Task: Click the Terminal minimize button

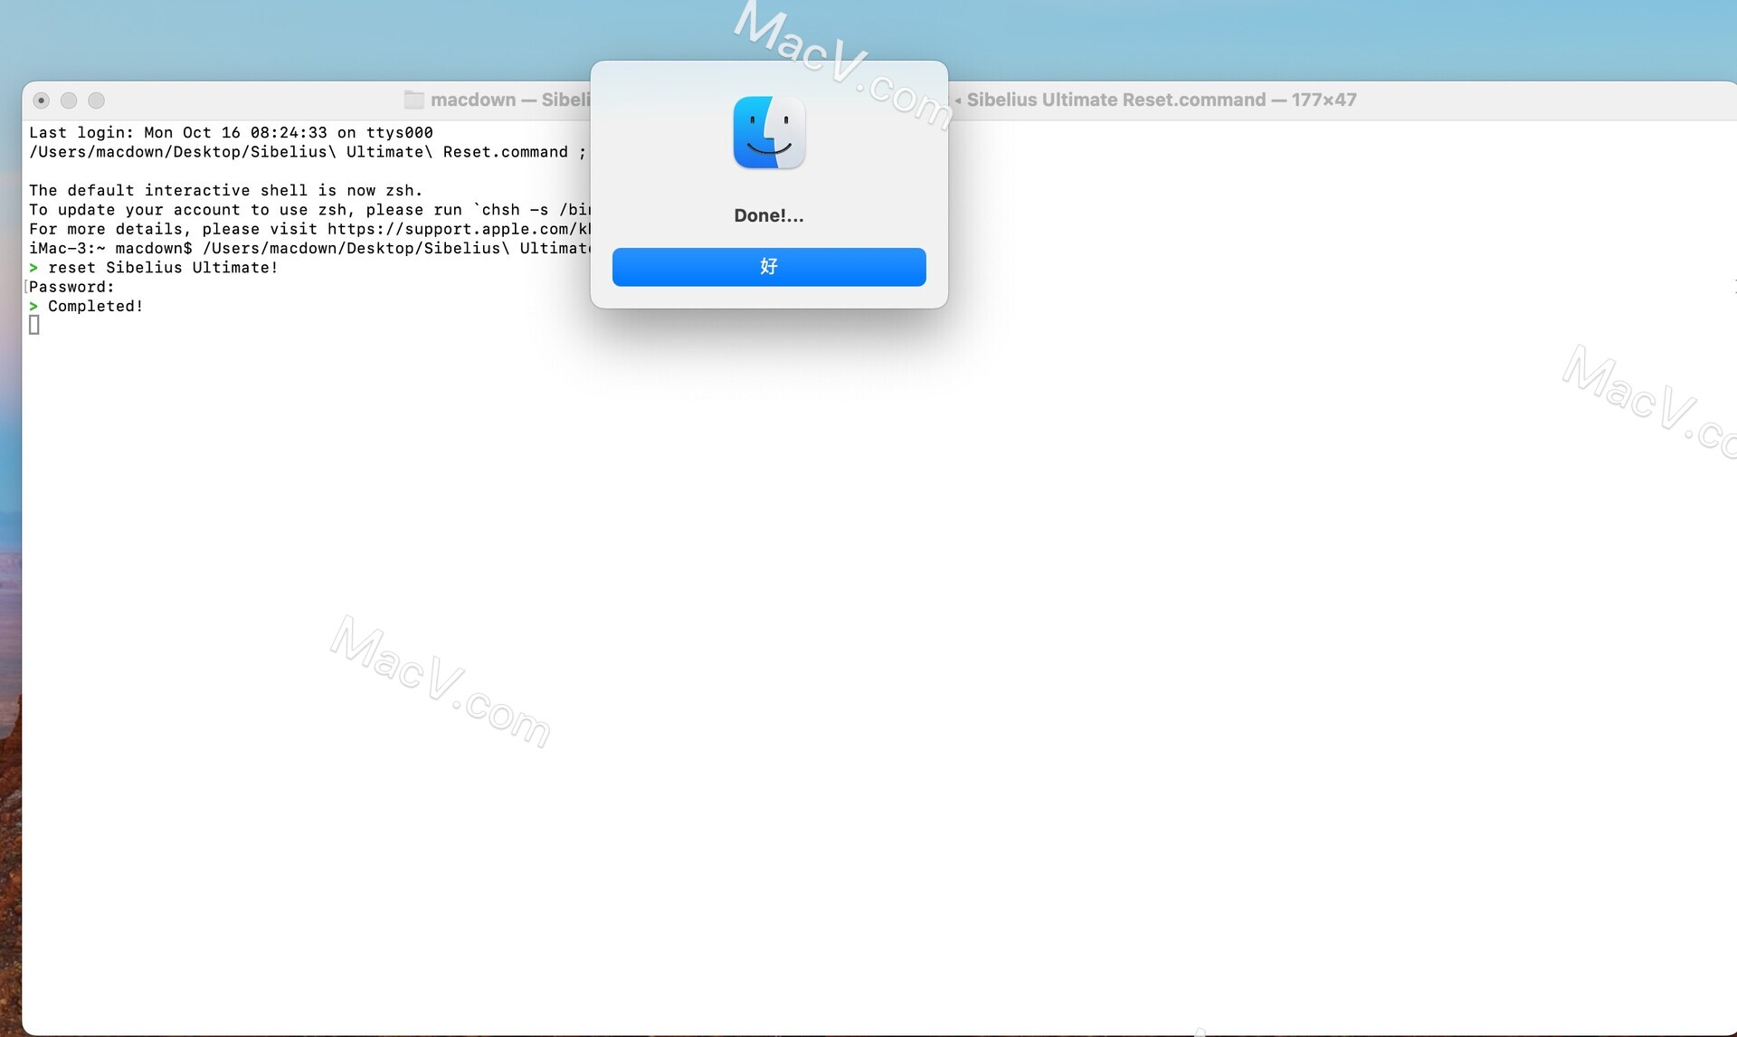Action: (69, 100)
